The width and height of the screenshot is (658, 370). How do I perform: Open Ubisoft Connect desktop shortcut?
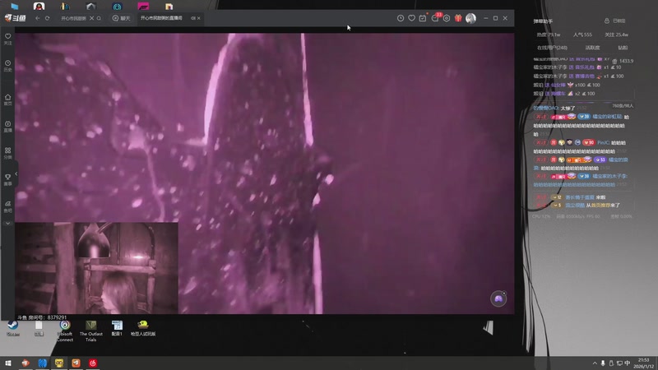65,331
